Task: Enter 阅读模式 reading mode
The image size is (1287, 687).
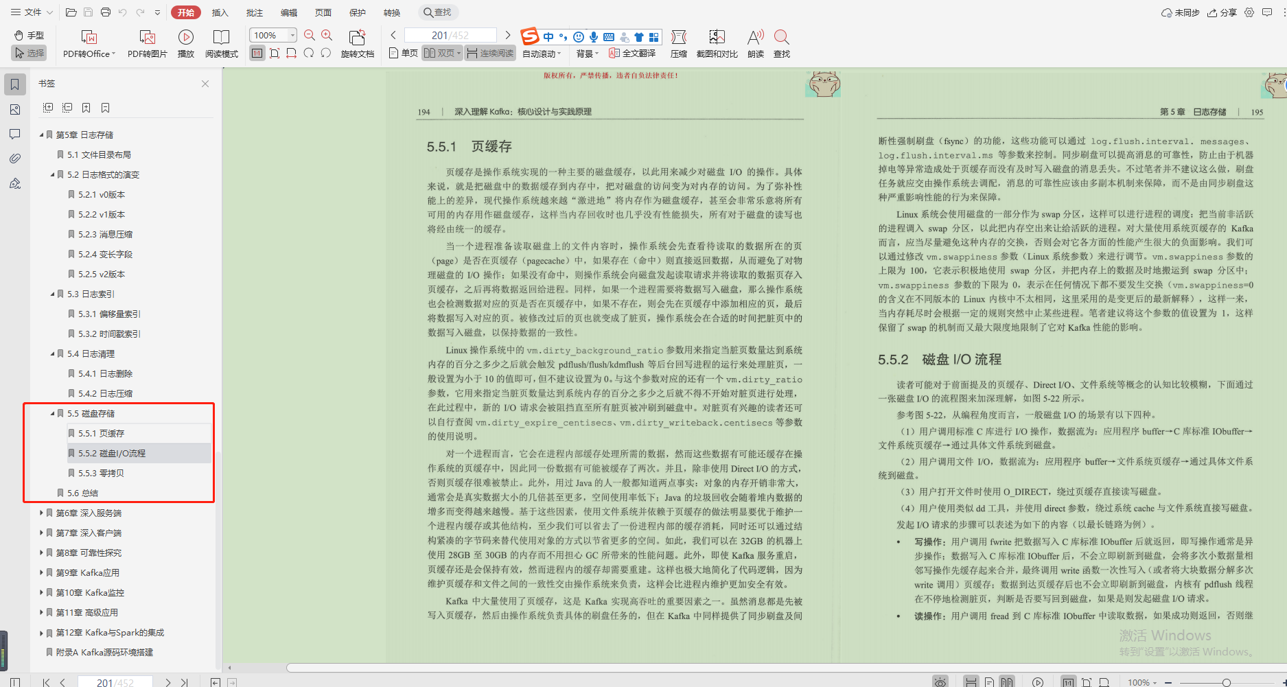Action: click(x=221, y=37)
